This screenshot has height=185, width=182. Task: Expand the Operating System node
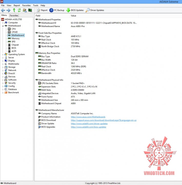pyautogui.click(x=3, y=54)
